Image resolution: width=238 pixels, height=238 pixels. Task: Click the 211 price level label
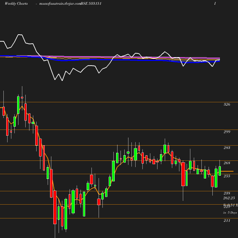pos(227,220)
